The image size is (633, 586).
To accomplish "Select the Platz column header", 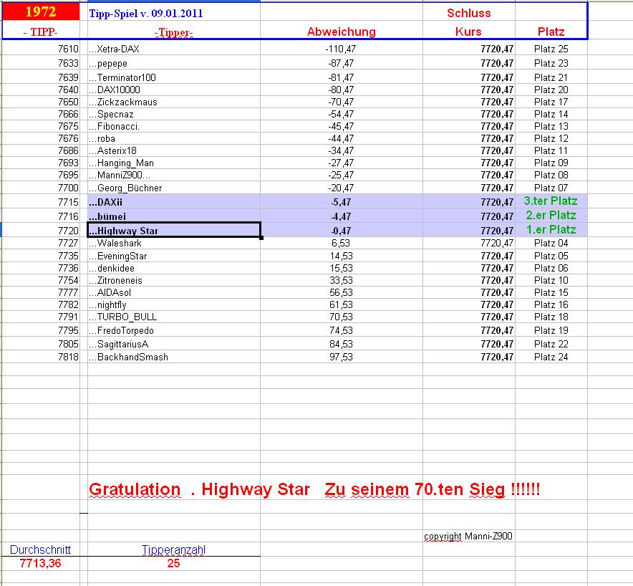I will pyautogui.click(x=551, y=32).
